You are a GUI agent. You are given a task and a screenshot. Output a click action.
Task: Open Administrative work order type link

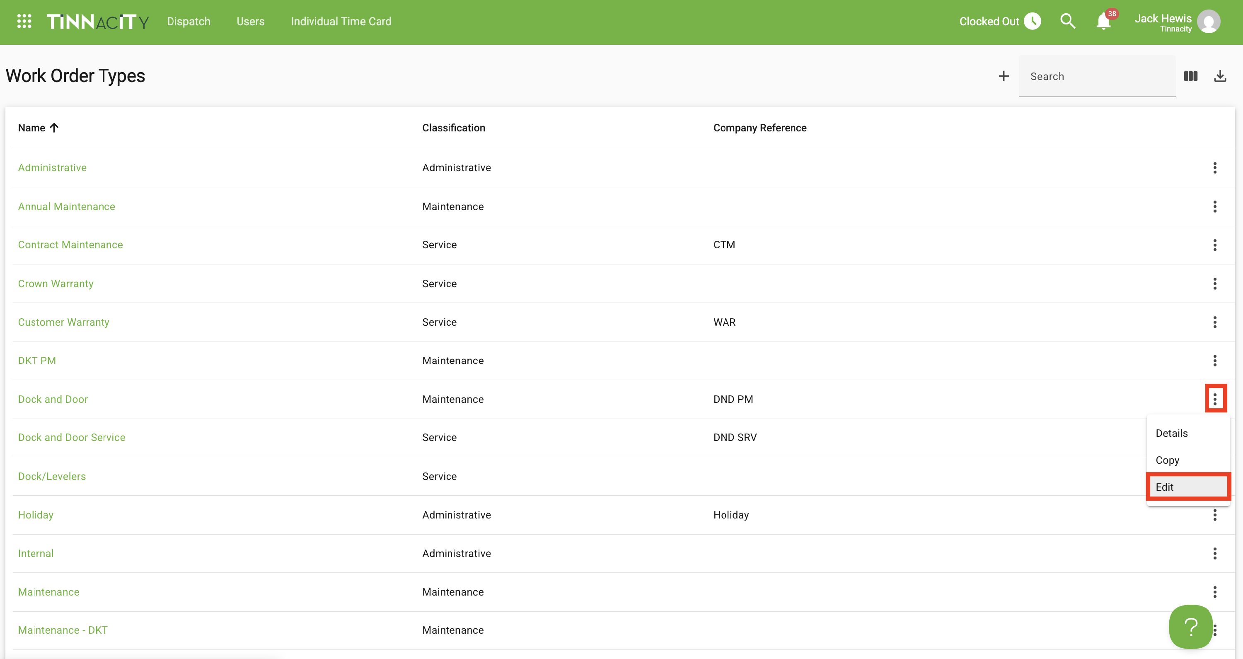point(52,167)
